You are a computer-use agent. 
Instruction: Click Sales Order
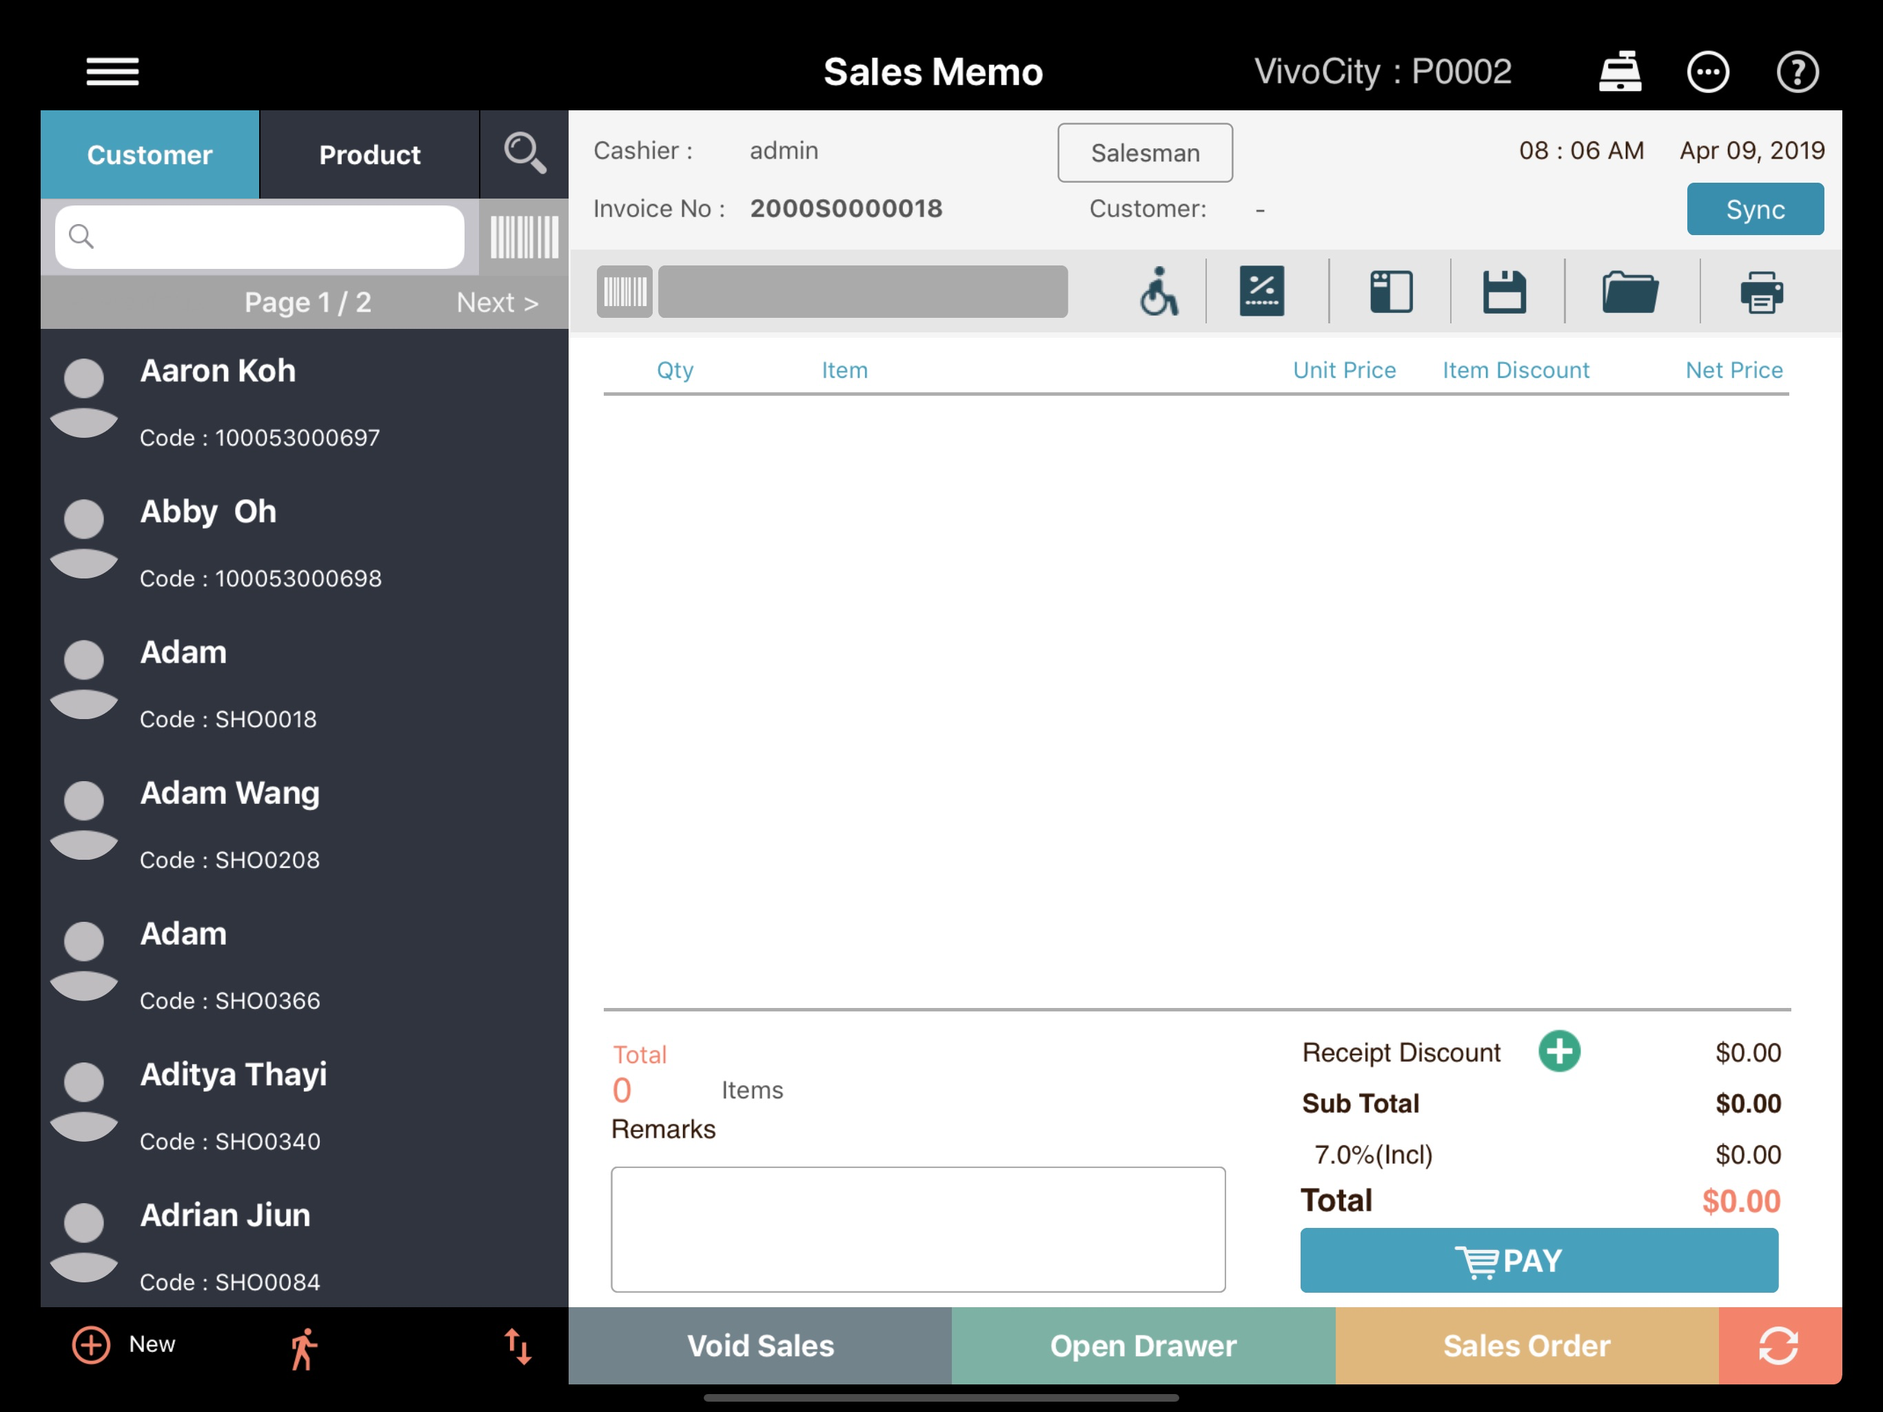(x=1527, y=1346)
